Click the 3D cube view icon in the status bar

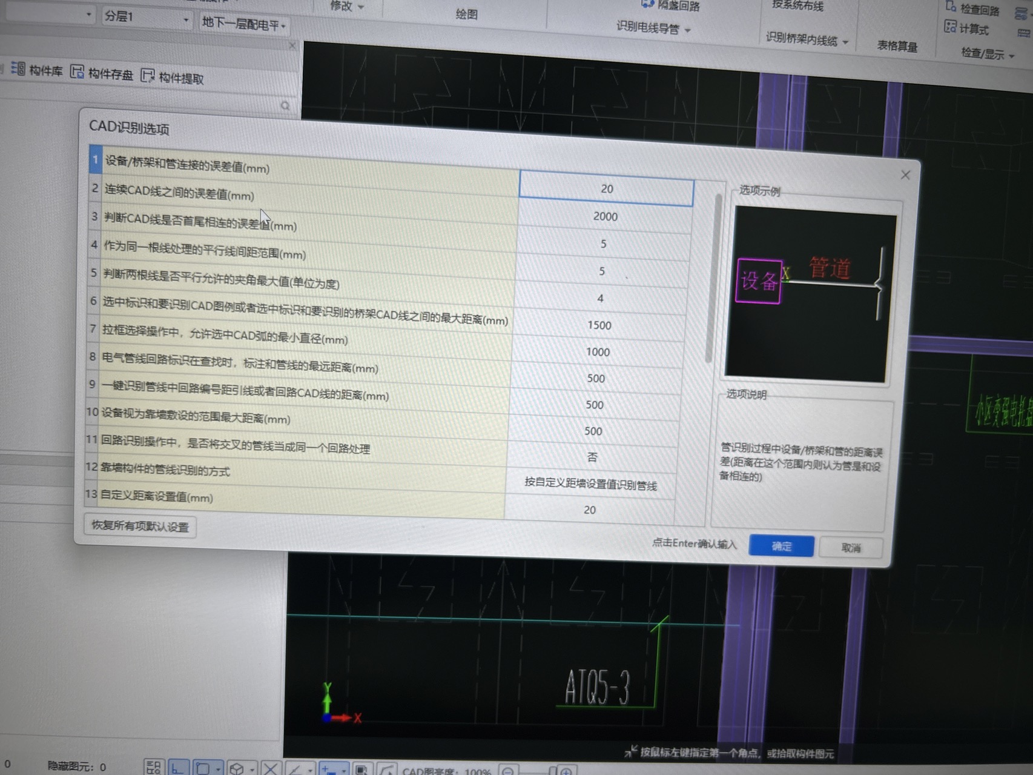coord(237,769)
